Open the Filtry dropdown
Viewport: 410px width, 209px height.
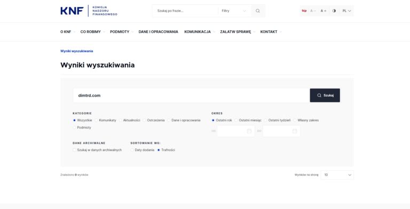pyautogui.click(x=234, y=11)
